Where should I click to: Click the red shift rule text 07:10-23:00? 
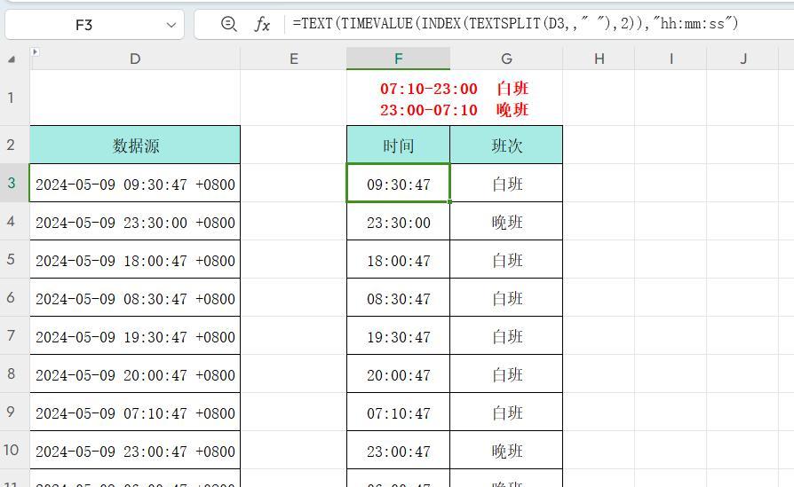pyautogui.click(x=429, y=89)
